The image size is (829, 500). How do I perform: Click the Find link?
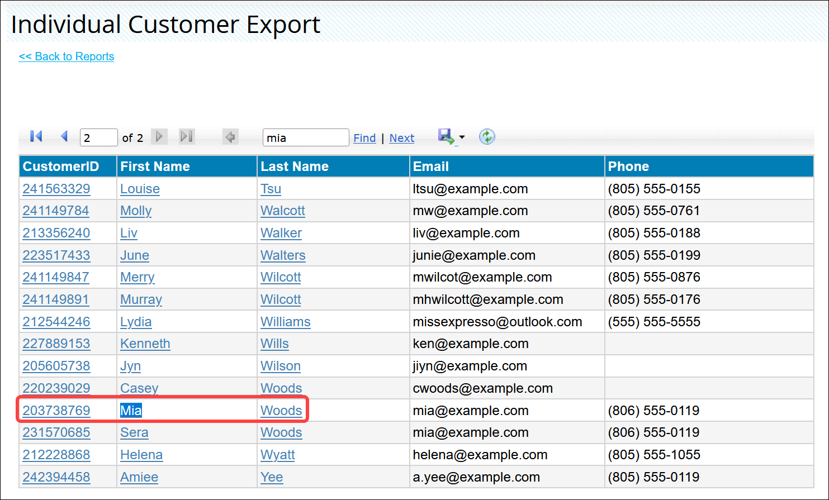[x=364, y=138]
